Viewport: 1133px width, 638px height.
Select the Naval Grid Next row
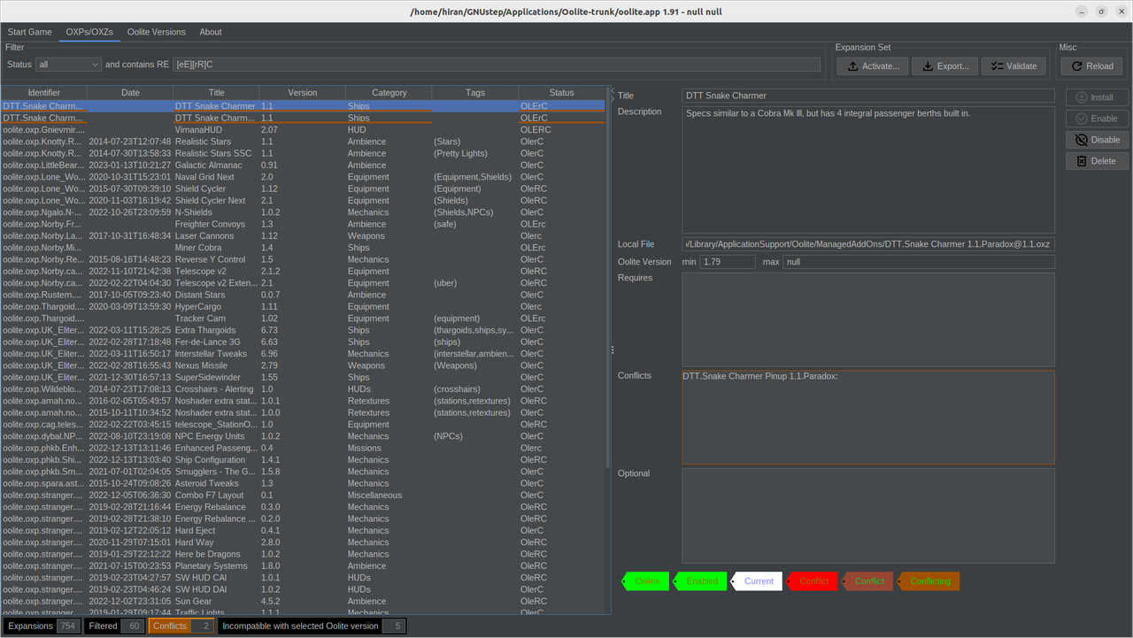(303, 177)
